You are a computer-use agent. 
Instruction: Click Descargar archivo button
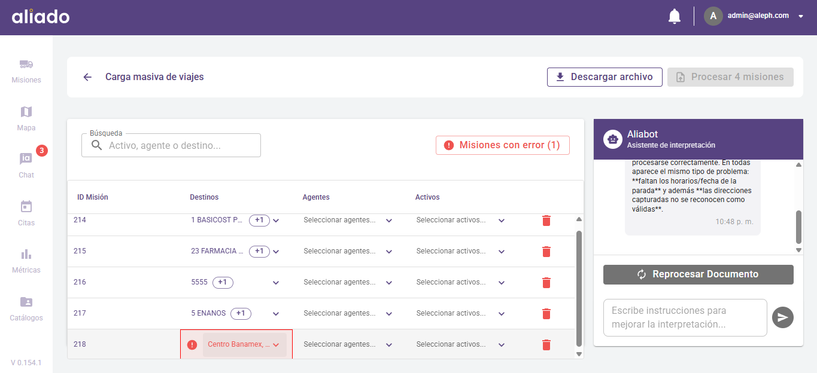coord(604,77)
